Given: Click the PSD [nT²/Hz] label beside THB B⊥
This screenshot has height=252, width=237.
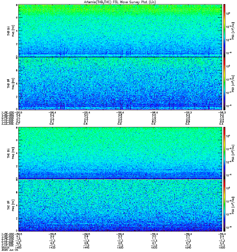Looking at the screenshot, I should pos(233,31).
